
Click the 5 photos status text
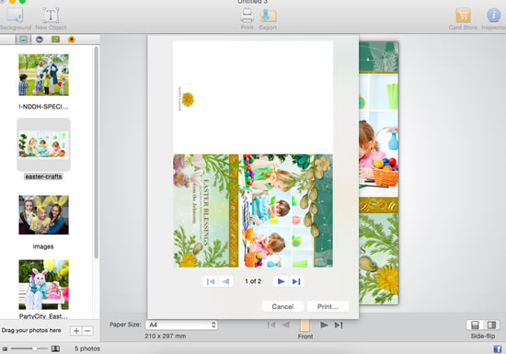point(87,348)
